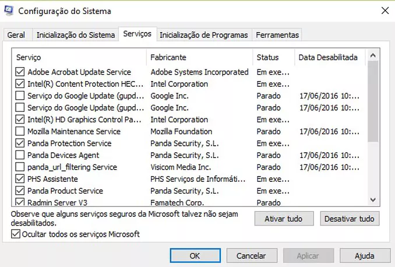Viewport: 395px width, 267px height.
Task: Enable Mozilla Maintenance Service checkbox
Action: pos(20,131)
